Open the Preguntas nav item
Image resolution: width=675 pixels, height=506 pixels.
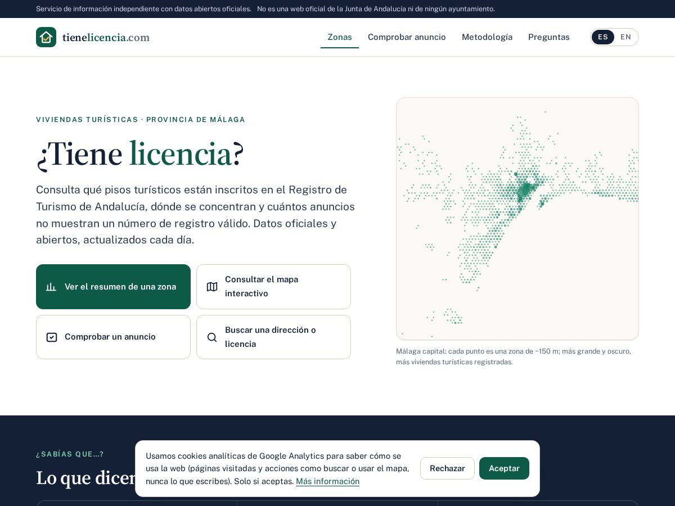click(x=549, y=37)
